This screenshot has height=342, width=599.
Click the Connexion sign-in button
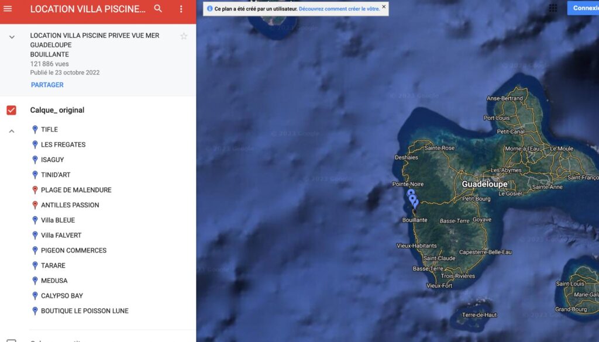[x=583, y=8]
